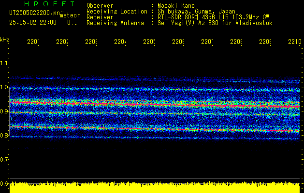Click the 0.7 frequency axis label
This screenshot has width=304, height=193.
pyautogui.click(x=4, y=160)
